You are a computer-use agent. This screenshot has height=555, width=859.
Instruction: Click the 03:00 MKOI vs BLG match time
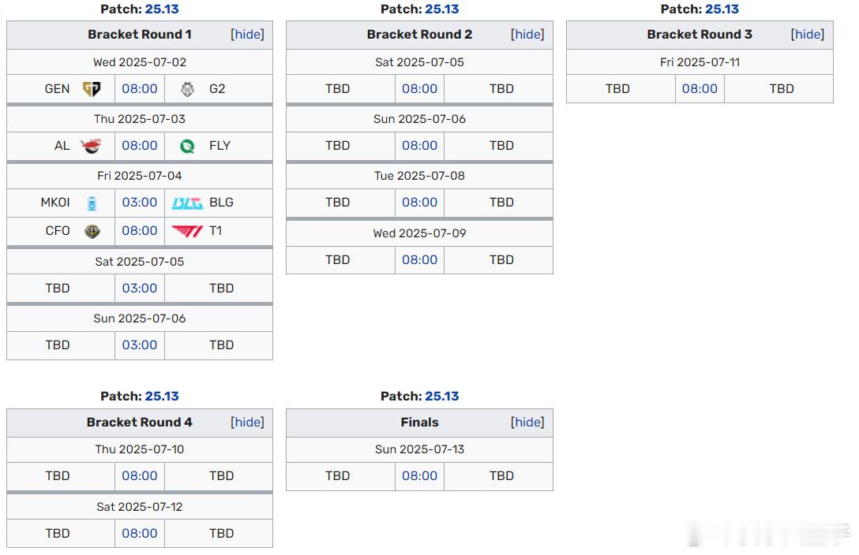coord(140,203)
